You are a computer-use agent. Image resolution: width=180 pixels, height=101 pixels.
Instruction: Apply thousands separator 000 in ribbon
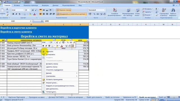click(x=98, y=14)
